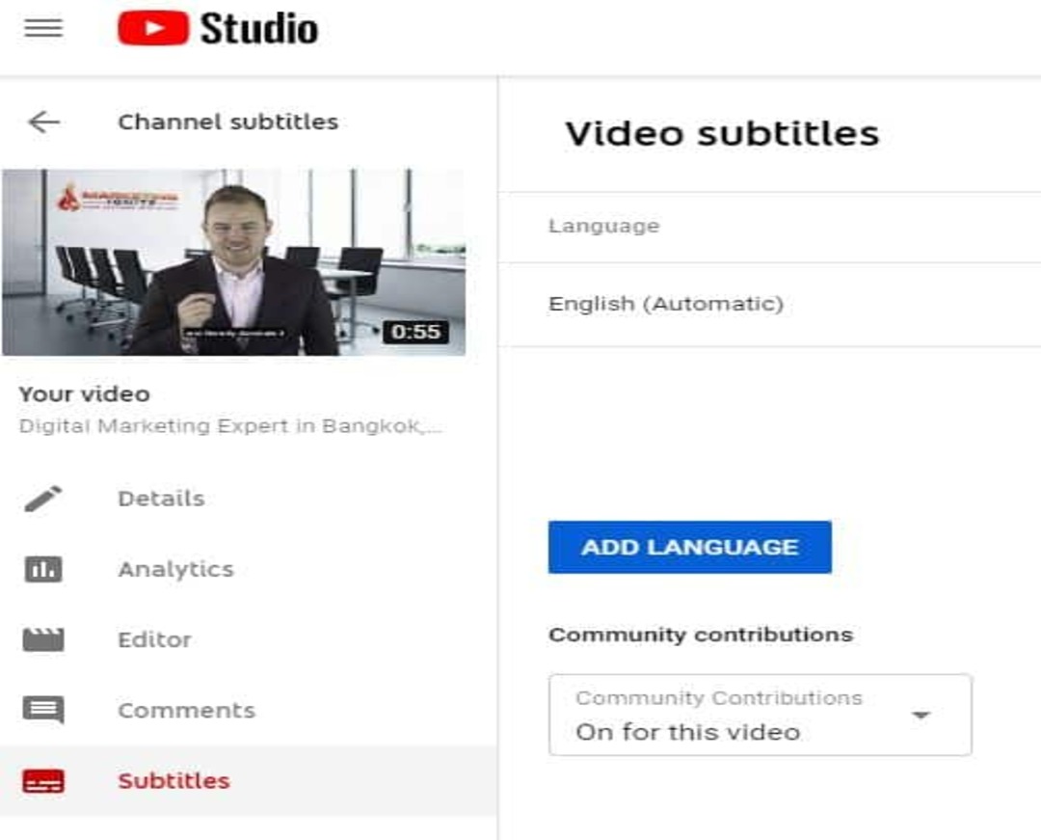Expand the dropdown arrow beside 'On for this video'
The height and width of the screenshot is (840, 1041).
pos(921,715)
